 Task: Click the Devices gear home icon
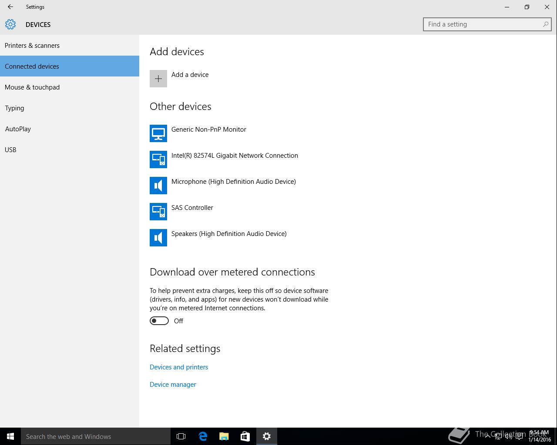click(x=10, y=24)
